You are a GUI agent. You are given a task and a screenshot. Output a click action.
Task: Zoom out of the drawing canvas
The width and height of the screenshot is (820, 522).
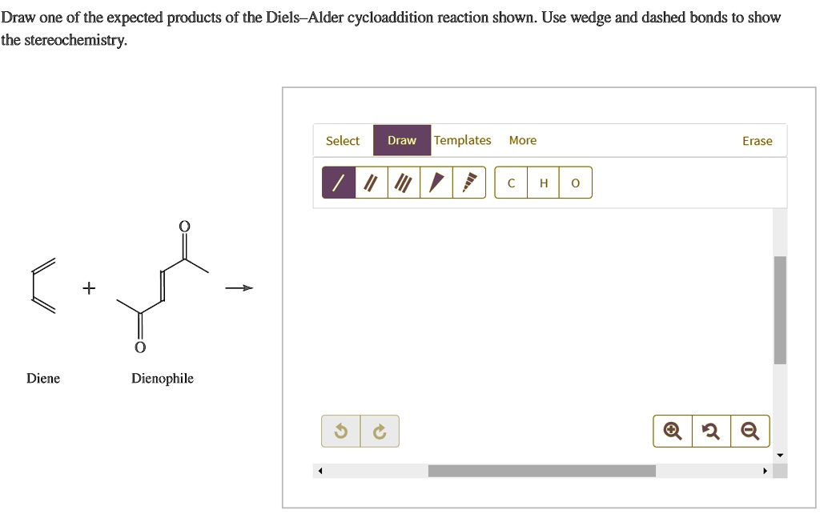point(750,432)
